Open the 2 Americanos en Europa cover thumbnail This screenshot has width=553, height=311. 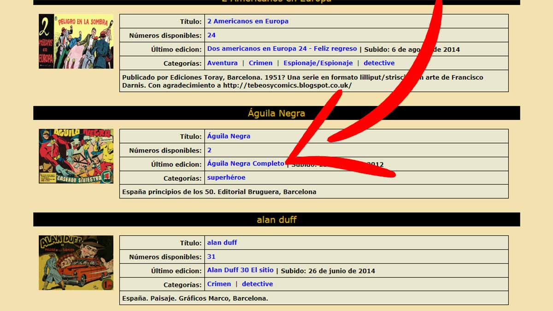76,41
